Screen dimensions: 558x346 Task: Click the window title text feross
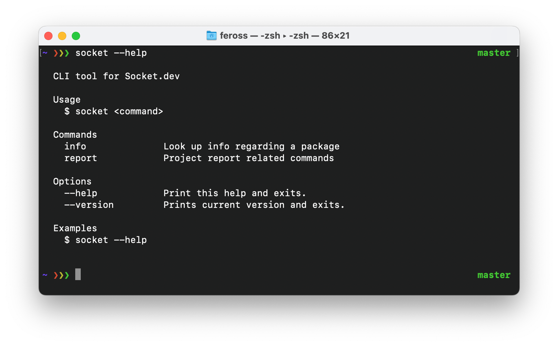coord(234,36)
